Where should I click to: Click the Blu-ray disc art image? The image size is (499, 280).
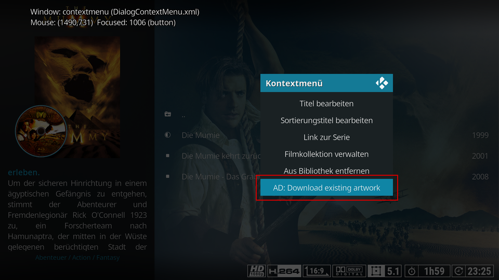pos(41,131)
